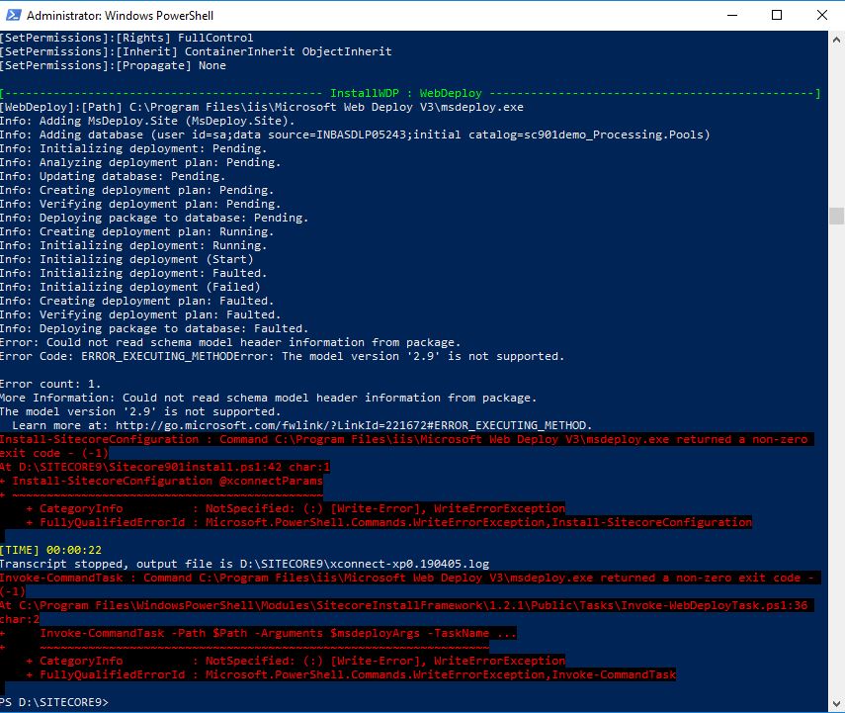Image resolution: width=845 pixels, height=713 pixels.
Task: Click '[SetPermissions]:[Inherit] ContainerInherit ObjectInherit' line
Action: click(196, 51)
